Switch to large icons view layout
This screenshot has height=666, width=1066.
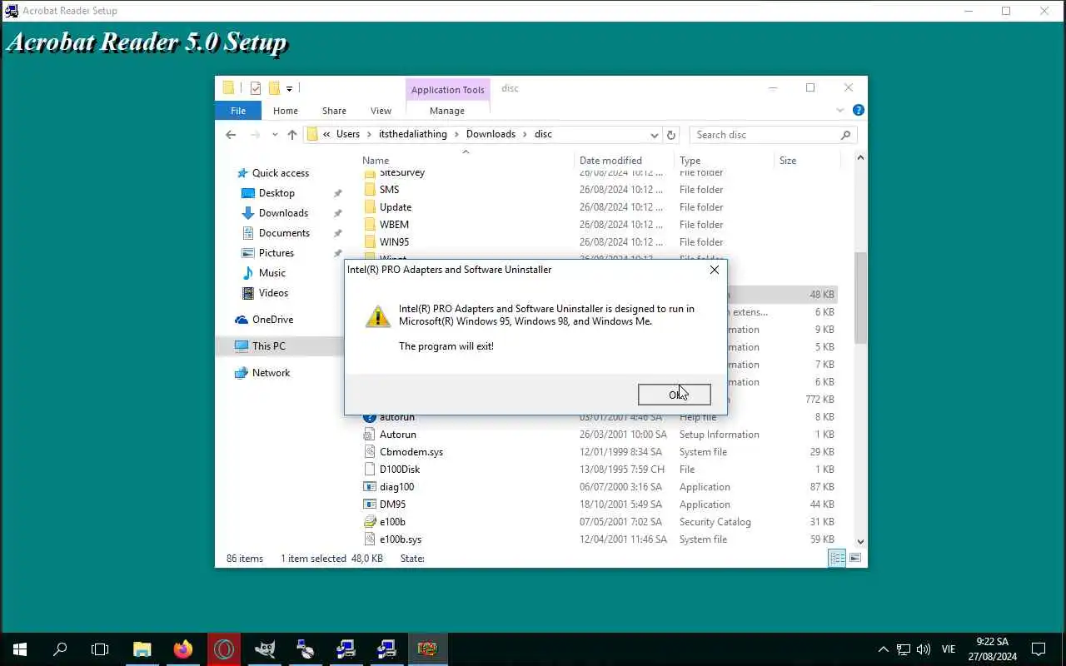point(854,558)
